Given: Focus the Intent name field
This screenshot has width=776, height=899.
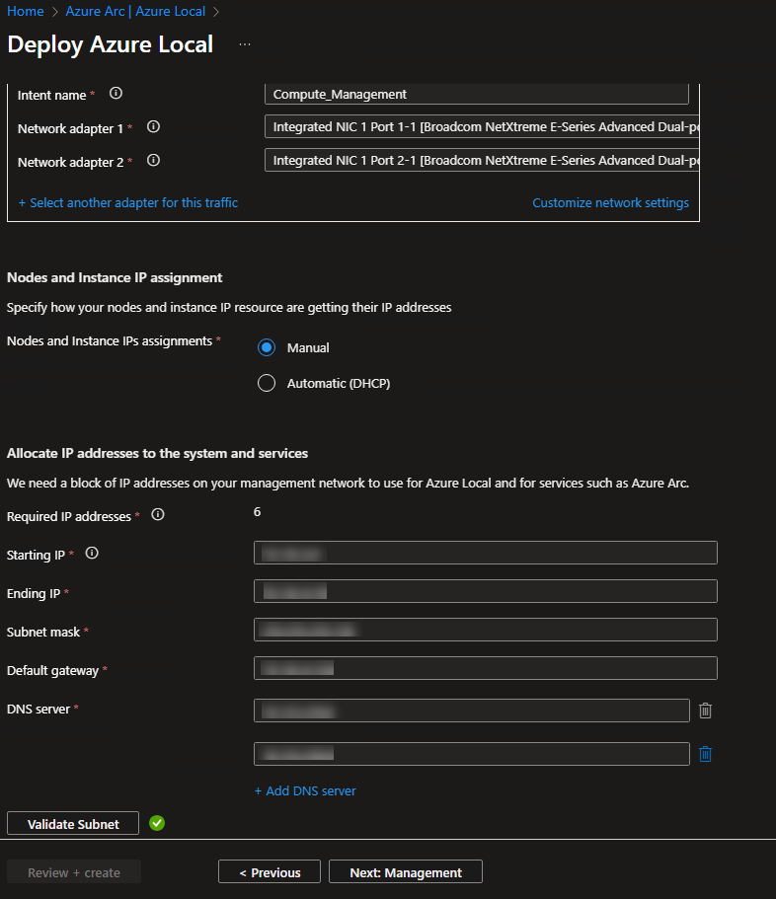Looking at the screenshot, I should pyautogui.click(x=477, y=94).
